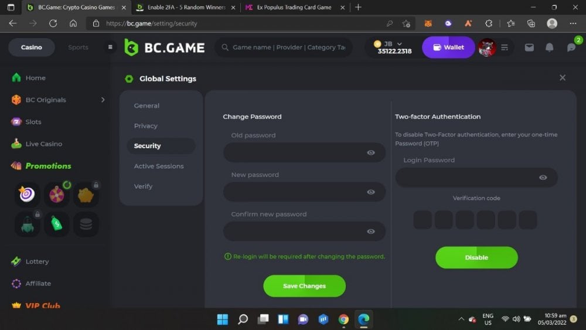
Task: Open the JB currency balance dropdown
Action: (400, 44)
